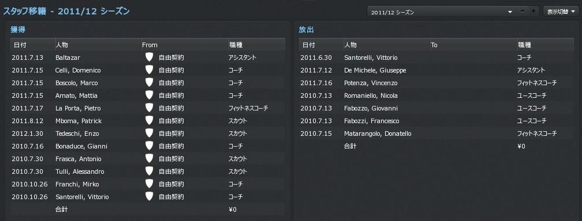
Task: Click the shield icon in Tulli, Alessandro row
Action: click(149, 172)
